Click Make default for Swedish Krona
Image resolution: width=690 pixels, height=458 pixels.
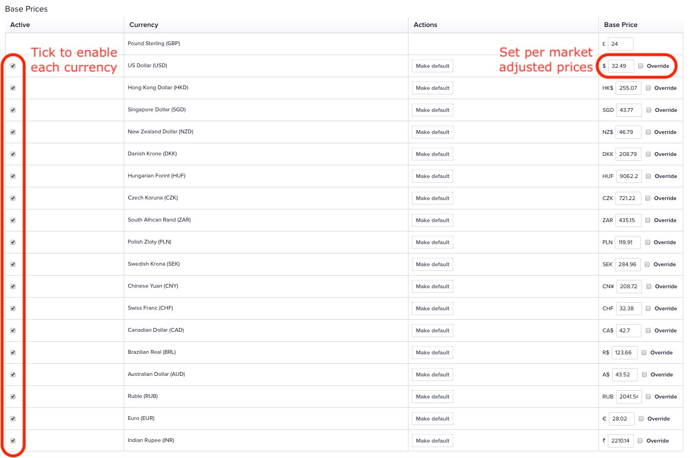pyautogui.click(x=433, y=265)
